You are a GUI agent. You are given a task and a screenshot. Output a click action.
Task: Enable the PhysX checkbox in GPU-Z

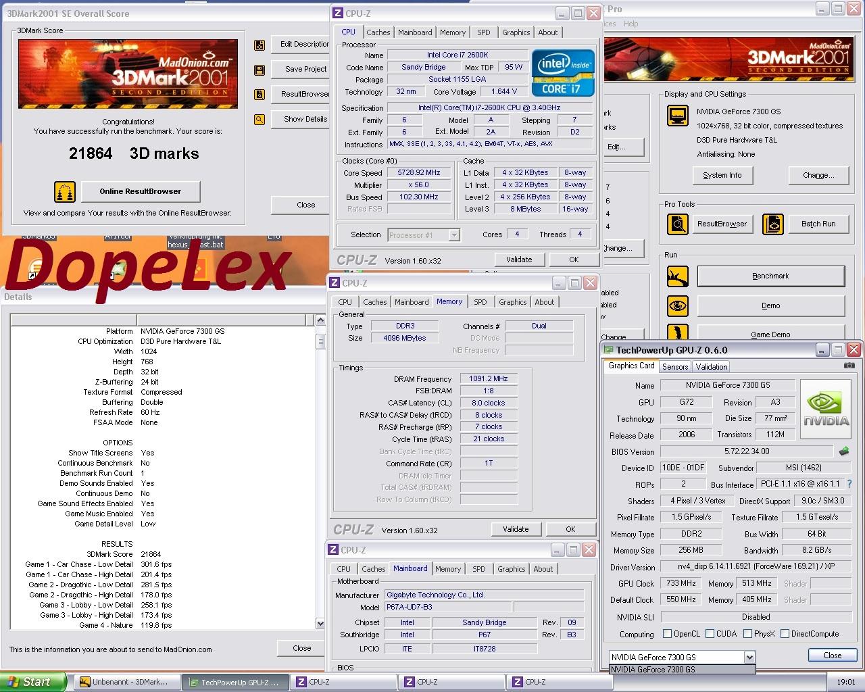(x=748, y=634)
